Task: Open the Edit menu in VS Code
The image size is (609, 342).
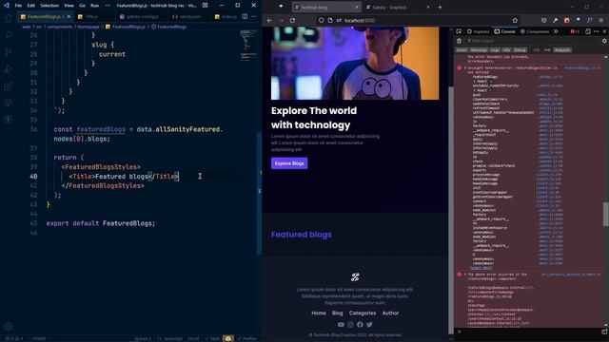Action: [x=31, y=6]
